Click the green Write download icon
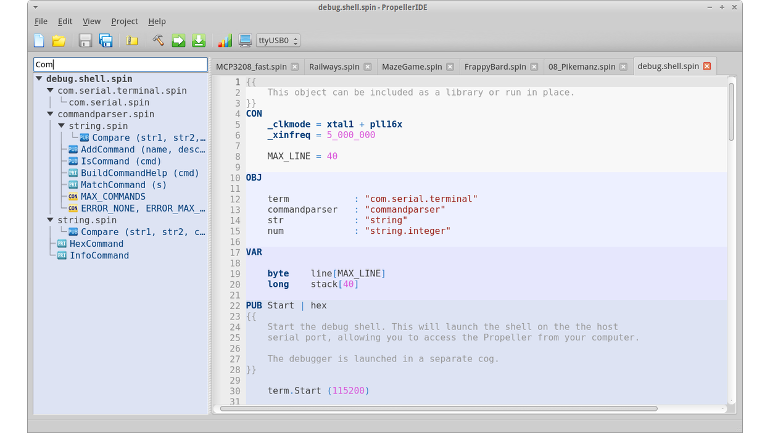This screenshot has height=433, width=770. 199,41
